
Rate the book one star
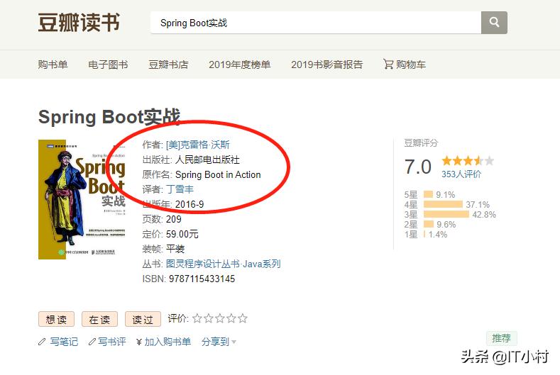pos(197,318)
